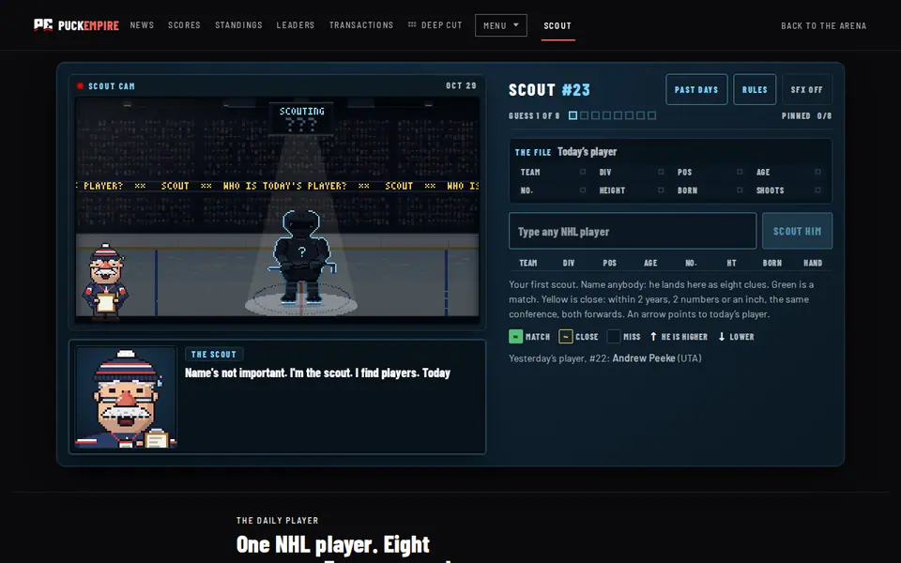Click The Scout speaker label

(214, 355)
